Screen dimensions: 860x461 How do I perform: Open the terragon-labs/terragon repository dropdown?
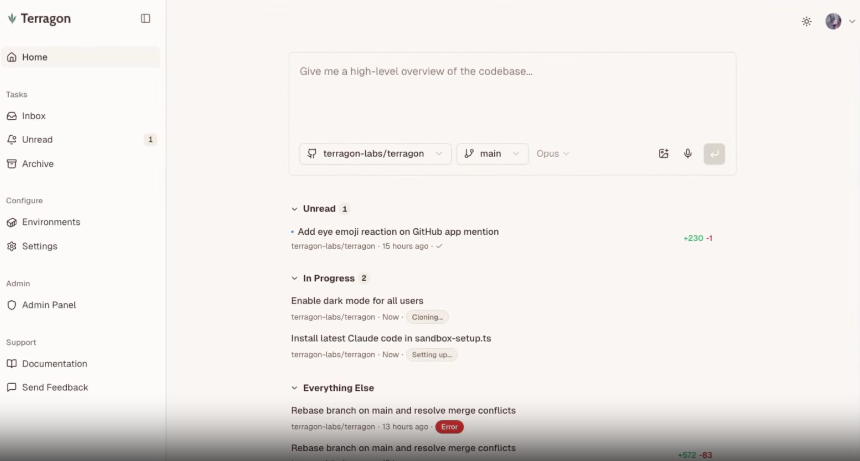pyautogui.click(x=375, y=154)
